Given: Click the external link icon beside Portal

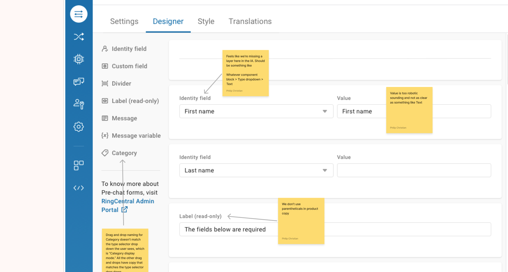Looking at the screenshot, I should (x=124, y=209).
